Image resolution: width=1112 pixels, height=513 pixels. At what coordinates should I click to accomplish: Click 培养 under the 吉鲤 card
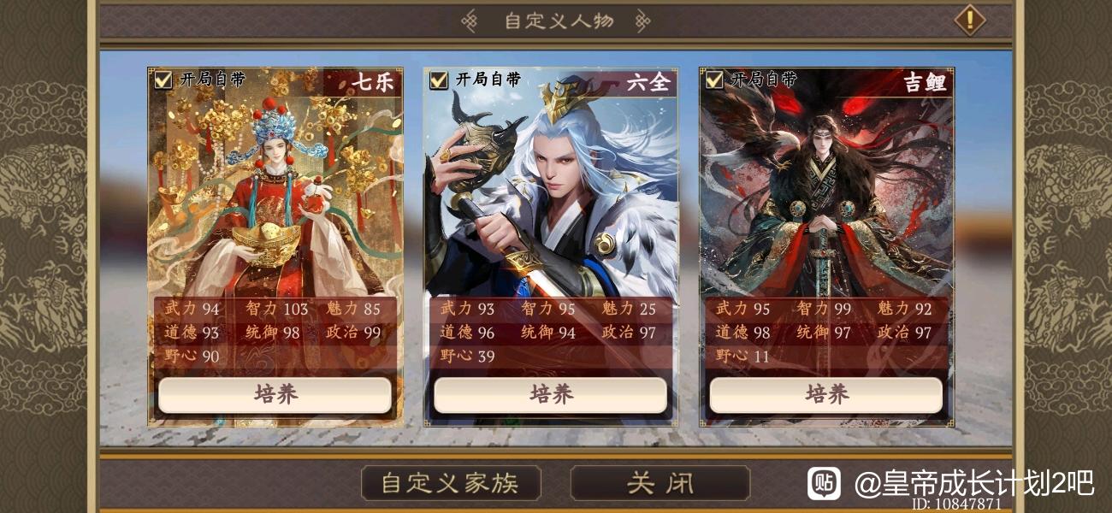(x=826, y=395)
